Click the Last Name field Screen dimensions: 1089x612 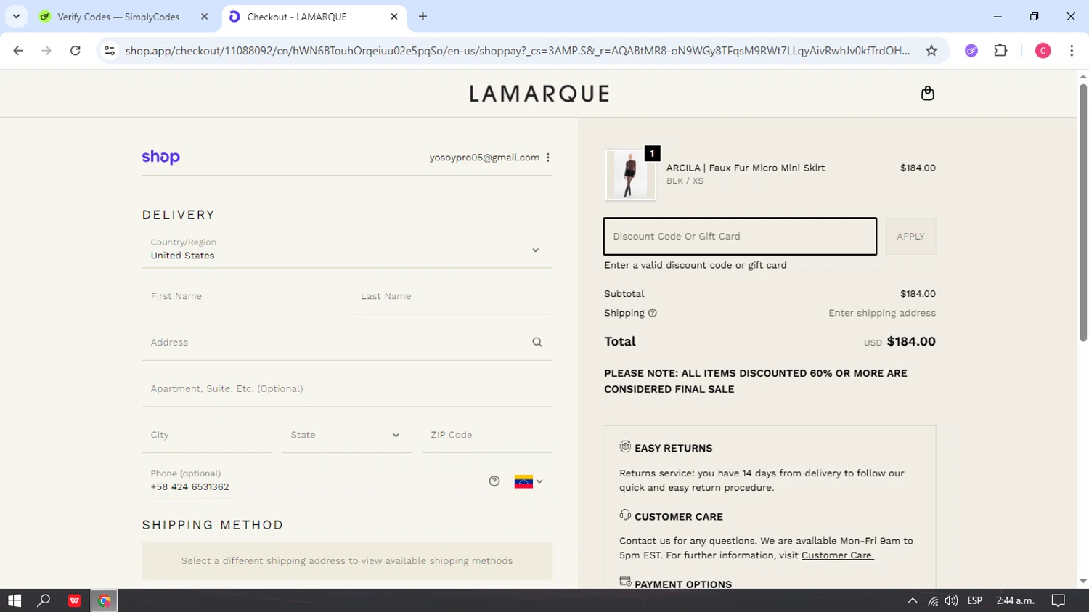(x=452, y=297)
